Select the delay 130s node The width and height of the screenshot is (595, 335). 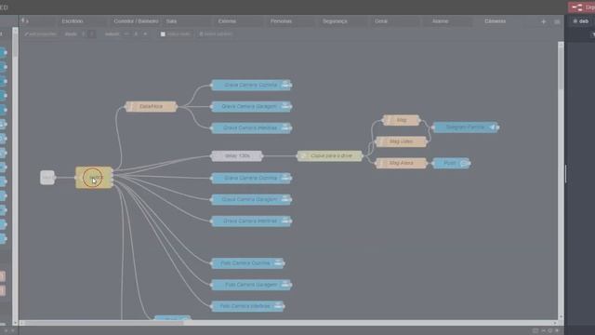[237, 155]
